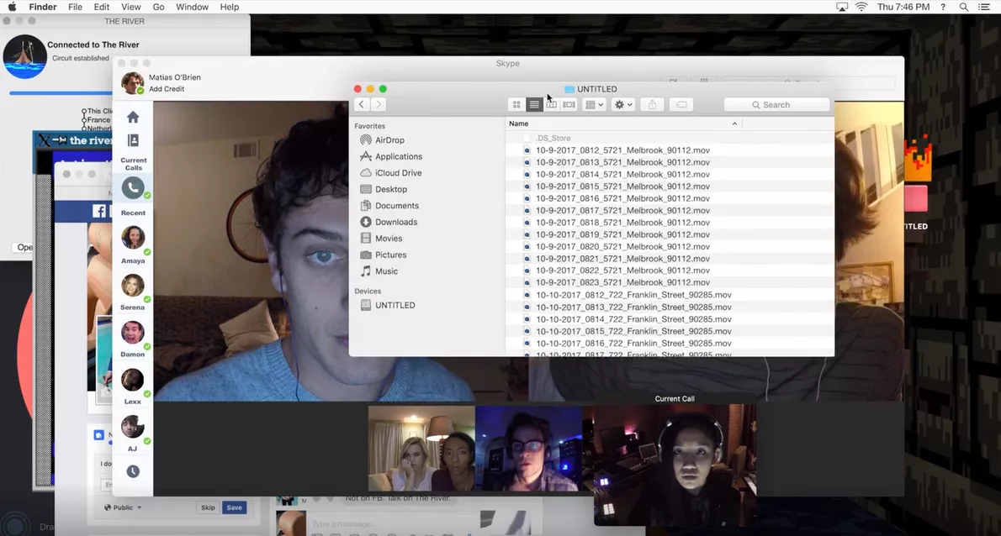This screenshot has height=536, width=1001.
Task: Toggle Name column sort order arrow
Action: [734, 123]
